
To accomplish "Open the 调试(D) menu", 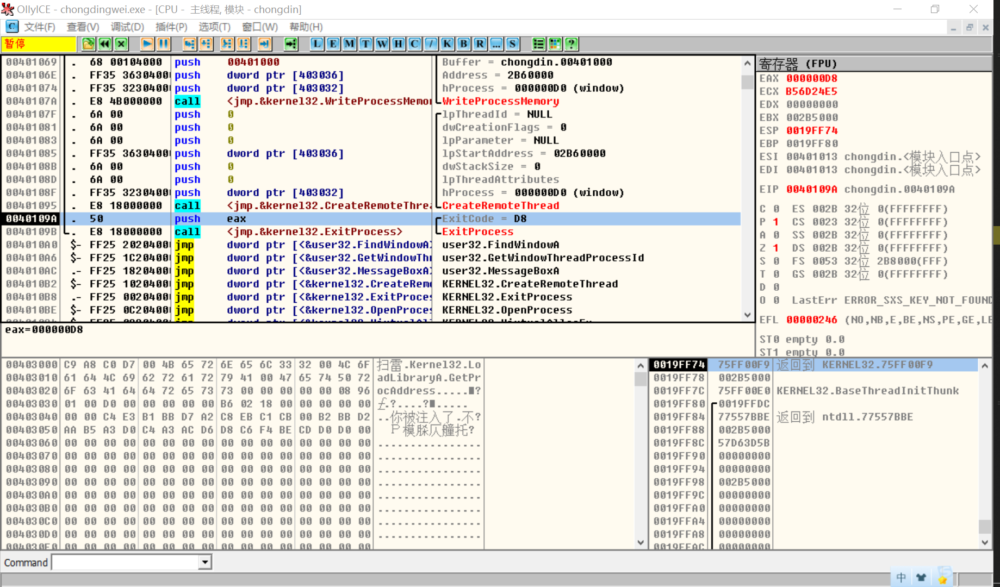I will coord(127,27).
